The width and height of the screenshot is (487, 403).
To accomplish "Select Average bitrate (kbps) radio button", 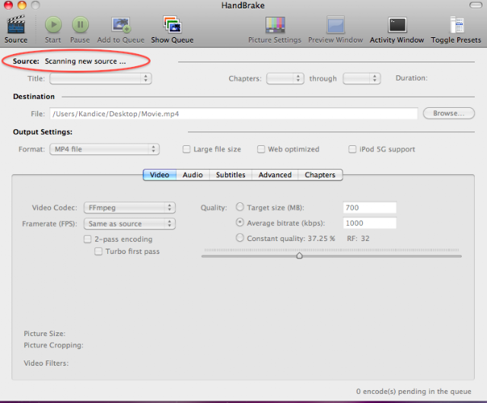I will click(240, 222).
